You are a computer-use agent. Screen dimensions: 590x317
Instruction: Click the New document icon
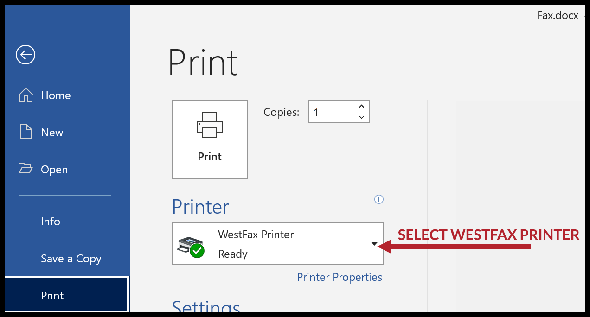[x=26, y=132]
